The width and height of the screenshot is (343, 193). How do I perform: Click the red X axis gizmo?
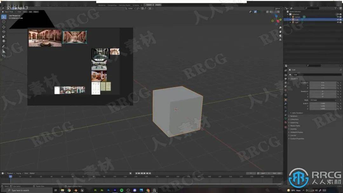click(278, 21)
